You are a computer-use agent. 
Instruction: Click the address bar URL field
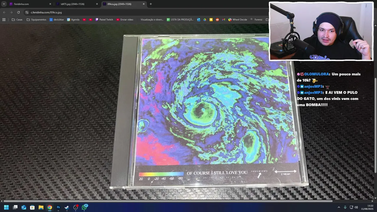click(x=146, y=12)
